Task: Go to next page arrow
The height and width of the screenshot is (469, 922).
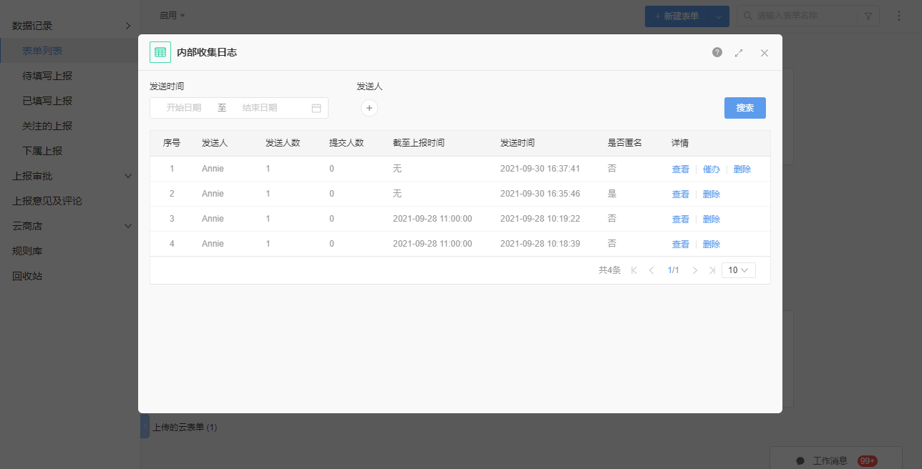Action: pos(695,270)
